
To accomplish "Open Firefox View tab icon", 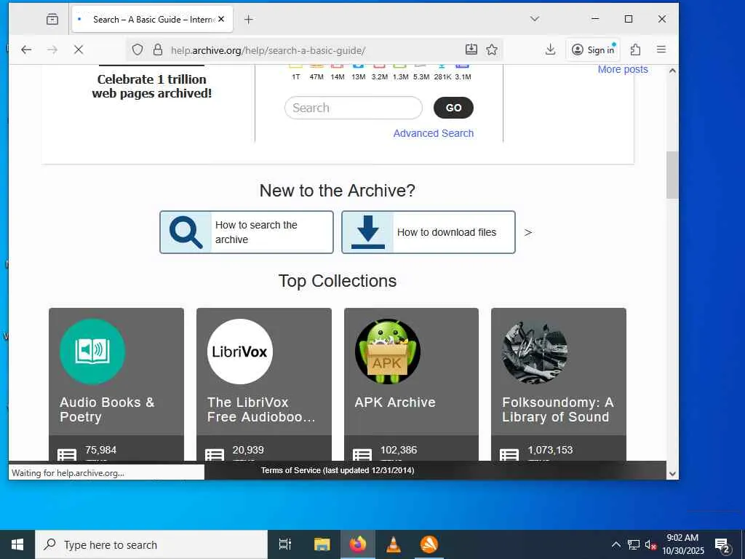I will (52, 19).
